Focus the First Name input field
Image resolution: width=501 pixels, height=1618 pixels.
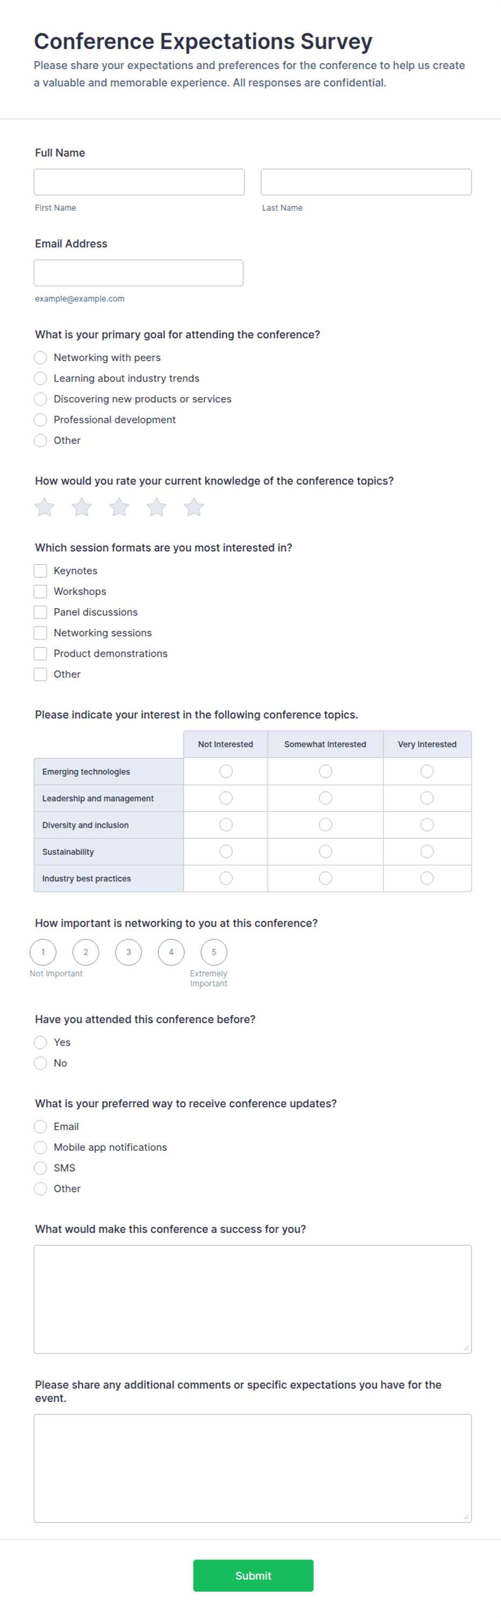coord(140,182)
